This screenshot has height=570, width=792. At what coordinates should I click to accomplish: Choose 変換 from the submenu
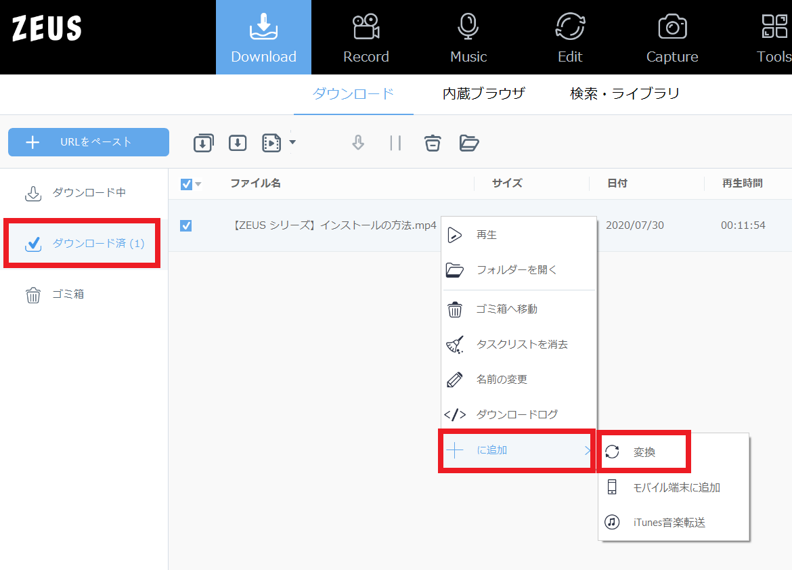pos(644,452)
